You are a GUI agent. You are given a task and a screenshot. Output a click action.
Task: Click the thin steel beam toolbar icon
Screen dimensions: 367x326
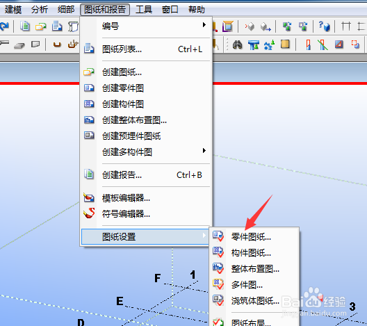point(4,43)
